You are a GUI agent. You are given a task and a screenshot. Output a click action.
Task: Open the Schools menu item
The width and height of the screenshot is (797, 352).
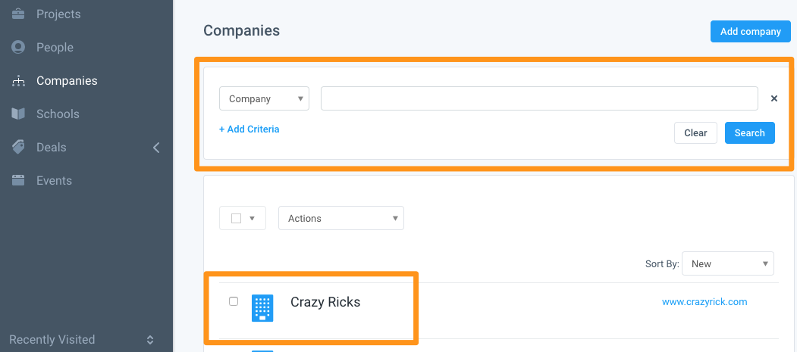pos(58,114)
